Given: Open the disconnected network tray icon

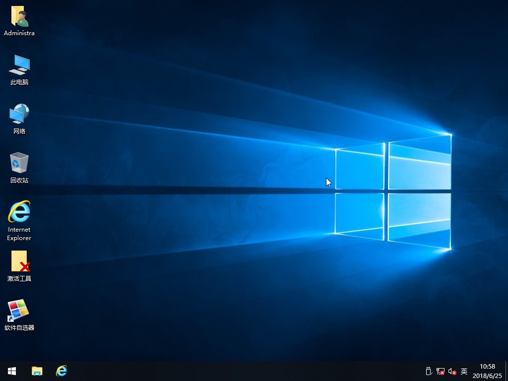Looking at the screenshot, I should [440, 371].
